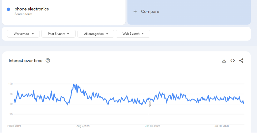The height and width of the screenshot is (133, 257).
Task: Change the Web Search type dropdown
Action: tap(133, 34)
